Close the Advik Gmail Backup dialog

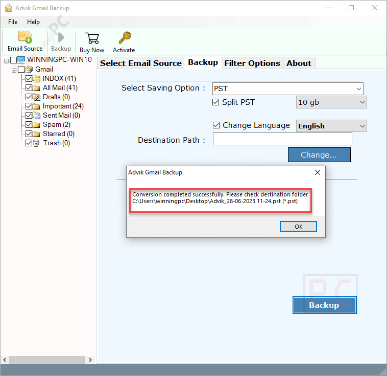click(318, 172)
